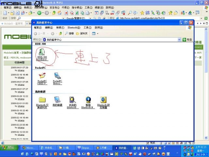Open 代理 menu in the browser window
The width and height of the screenshot is (209, 157).
coord(65,8)
